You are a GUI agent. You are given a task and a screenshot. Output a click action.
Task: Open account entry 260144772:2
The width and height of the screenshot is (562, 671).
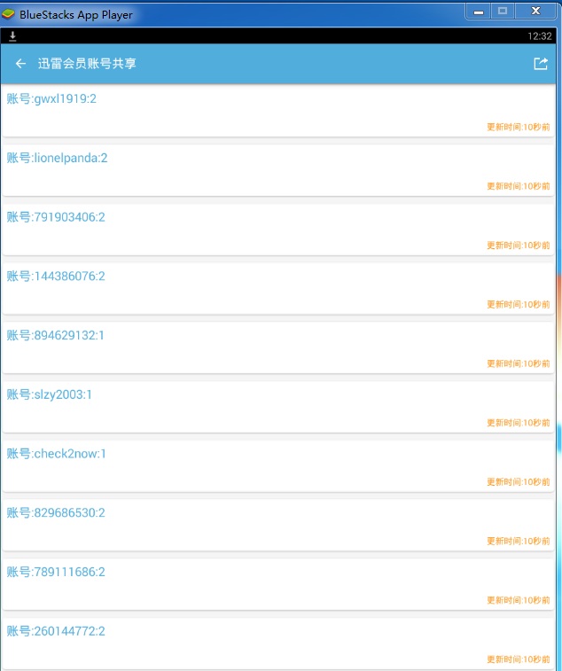click(x=278, y=644)
